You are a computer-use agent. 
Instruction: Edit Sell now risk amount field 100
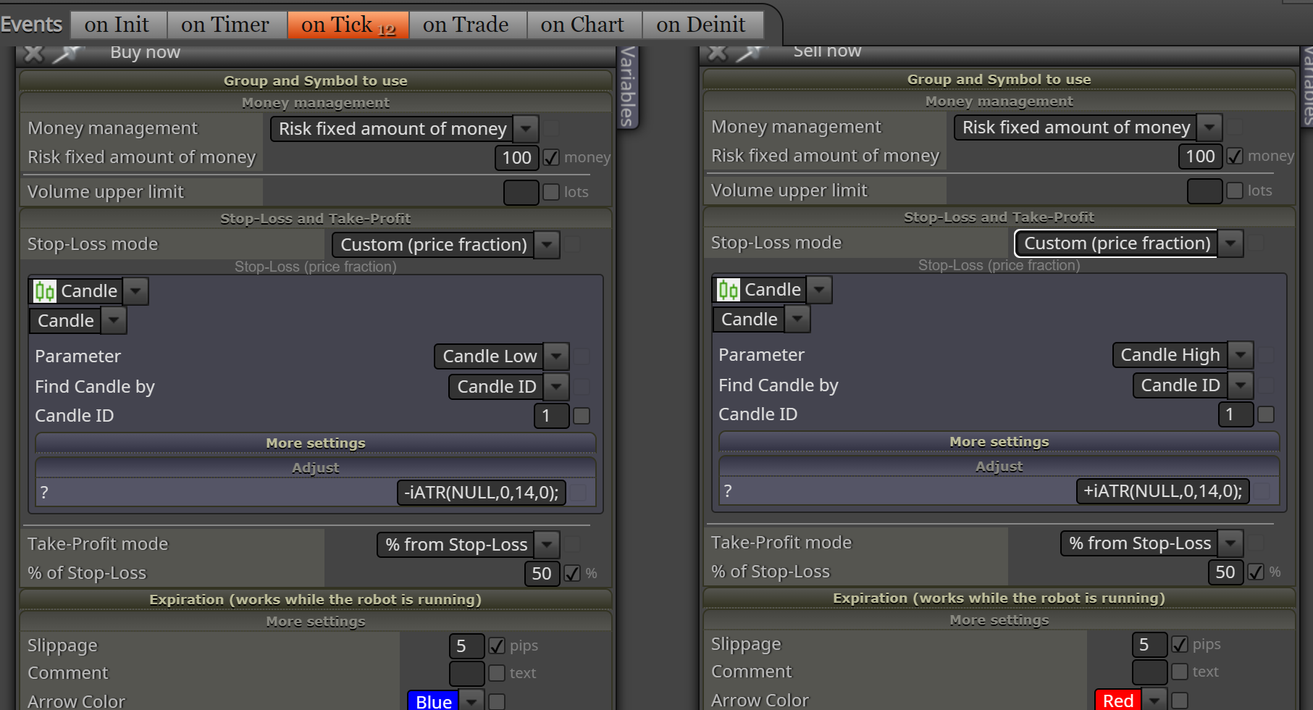point(1200,156)
